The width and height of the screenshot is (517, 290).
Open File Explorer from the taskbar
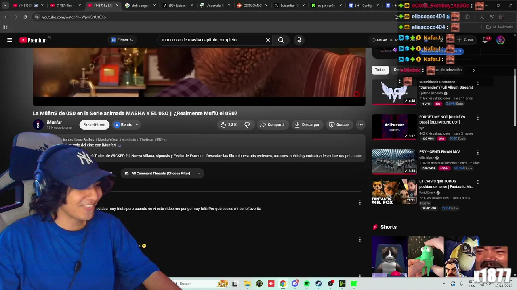point(247,284)
